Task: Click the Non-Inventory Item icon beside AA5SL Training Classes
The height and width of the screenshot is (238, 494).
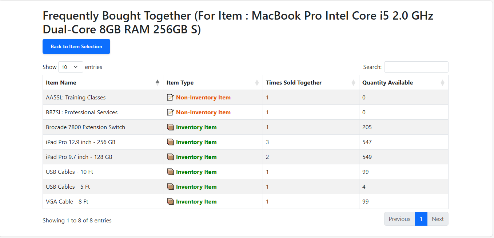Action: (x=171, y=97)
